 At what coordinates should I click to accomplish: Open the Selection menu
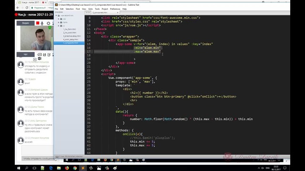[70, 9]
